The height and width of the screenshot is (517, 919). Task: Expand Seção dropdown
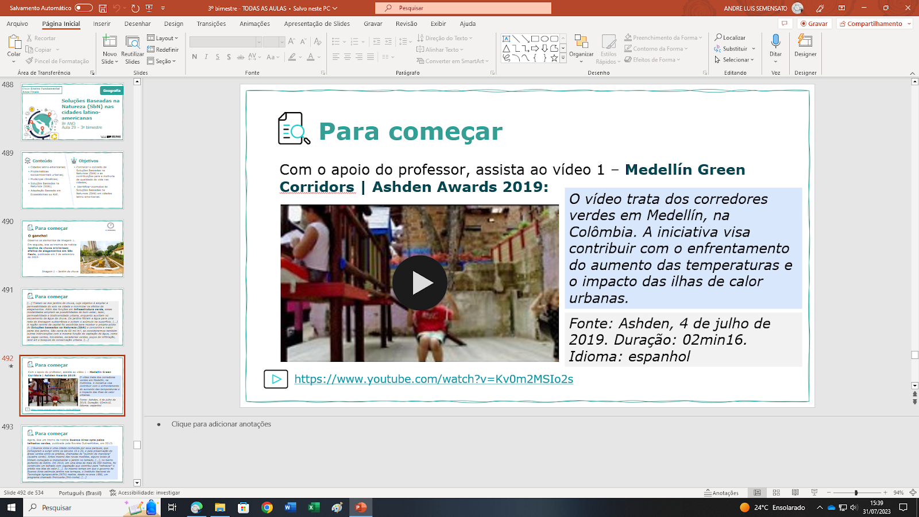click(163, 61)
